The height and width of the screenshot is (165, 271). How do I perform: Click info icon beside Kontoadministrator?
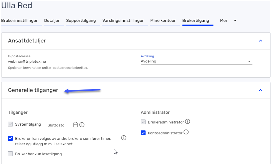point(186,132)
